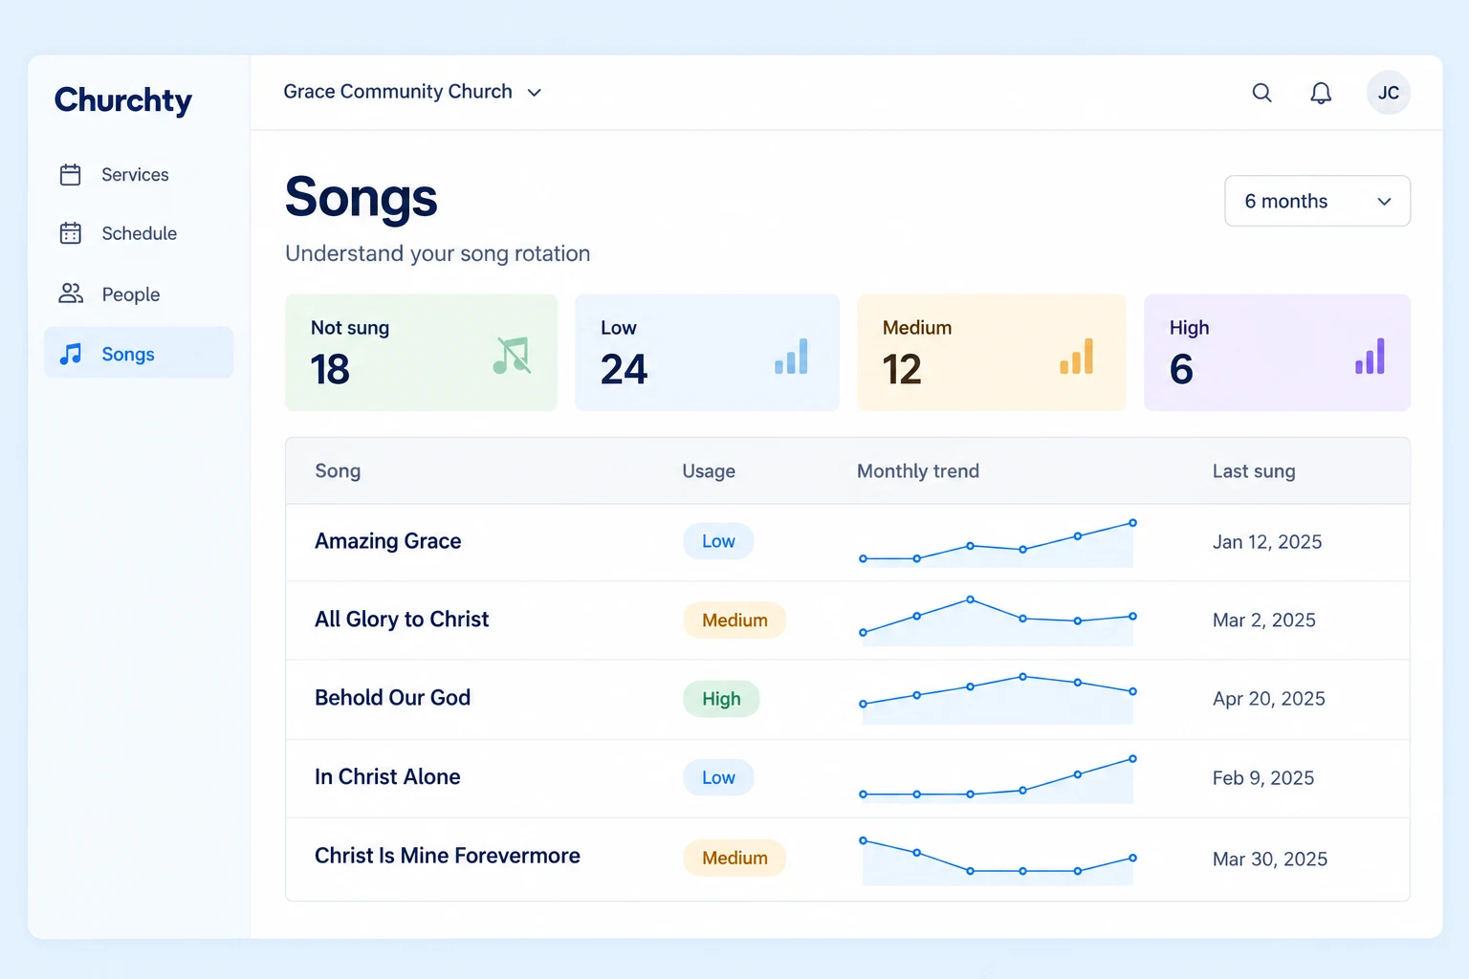Screen dimensions: 1469x979
Task: Open the In Christ Alone song
Action: tap(387, 777)
